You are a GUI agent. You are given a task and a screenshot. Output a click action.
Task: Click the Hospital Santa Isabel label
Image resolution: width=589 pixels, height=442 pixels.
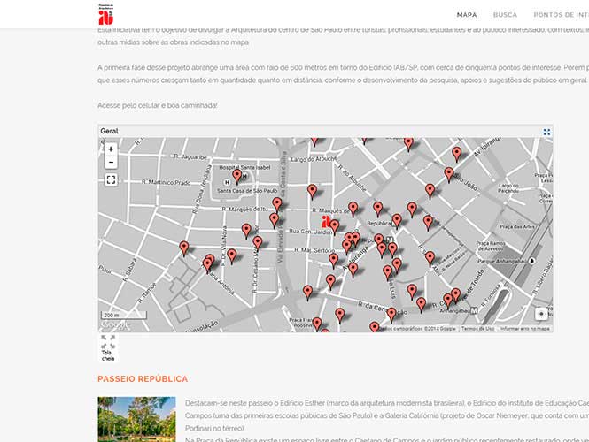(x=244, y=168)
